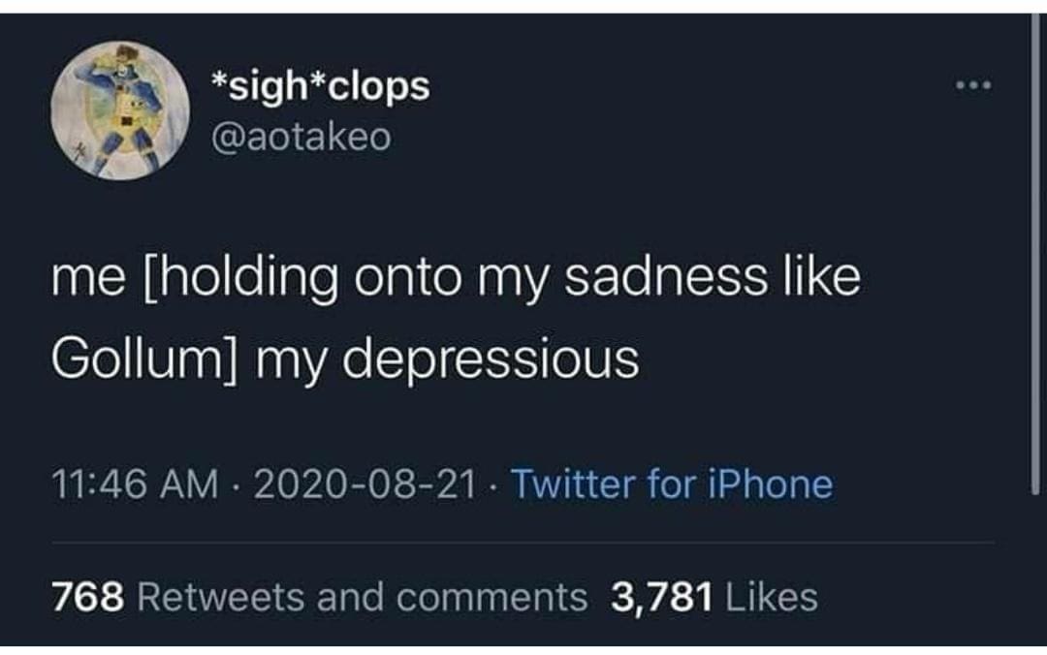Open the @aotakeo handle
The width and height of the screenshot is (1047, 655).
301,137
